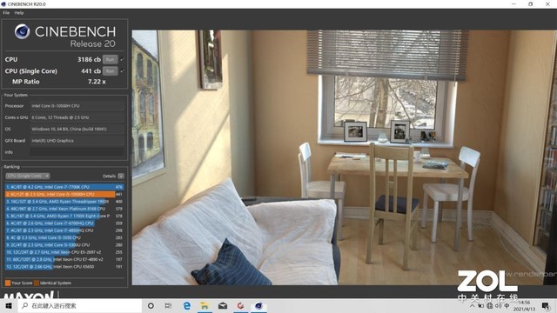Select ranking entry AMD Ryzen 7 1700X

(x=64, y=216)
